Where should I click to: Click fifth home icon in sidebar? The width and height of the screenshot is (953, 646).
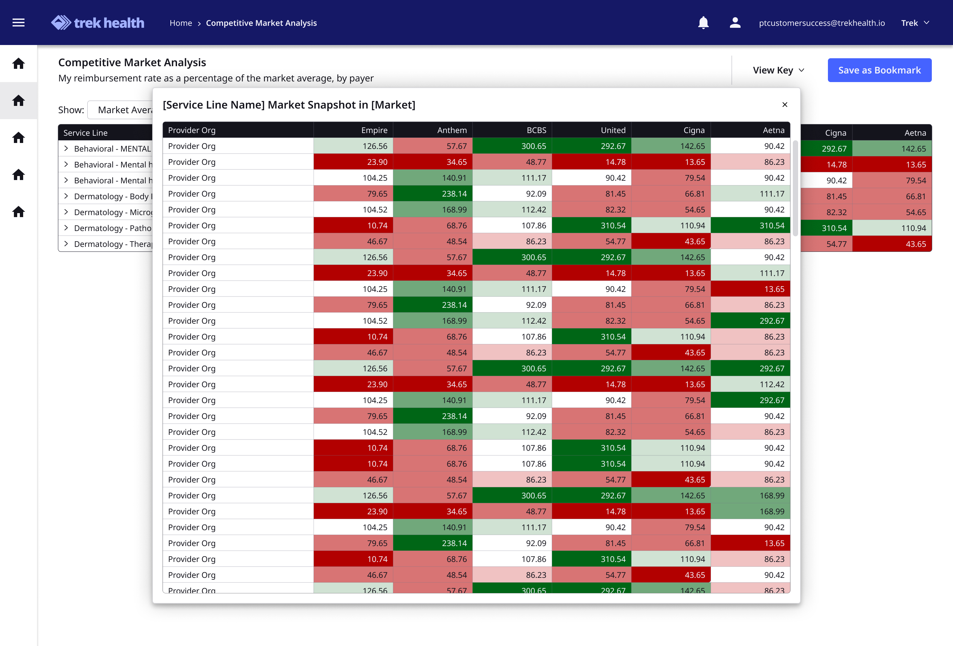(19, 212)
